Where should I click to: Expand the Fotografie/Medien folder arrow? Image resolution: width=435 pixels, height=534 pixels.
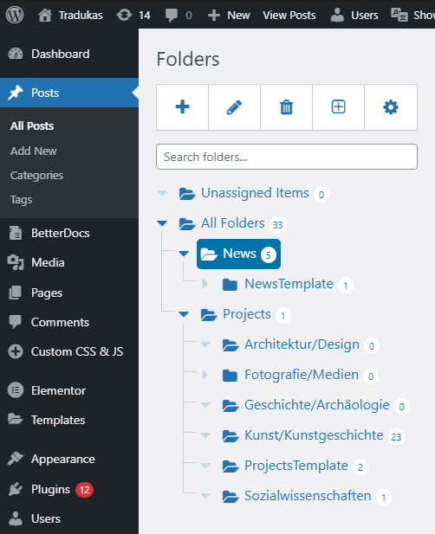pos(205,375)
